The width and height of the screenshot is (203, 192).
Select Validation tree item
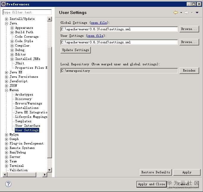click(19, 170)
